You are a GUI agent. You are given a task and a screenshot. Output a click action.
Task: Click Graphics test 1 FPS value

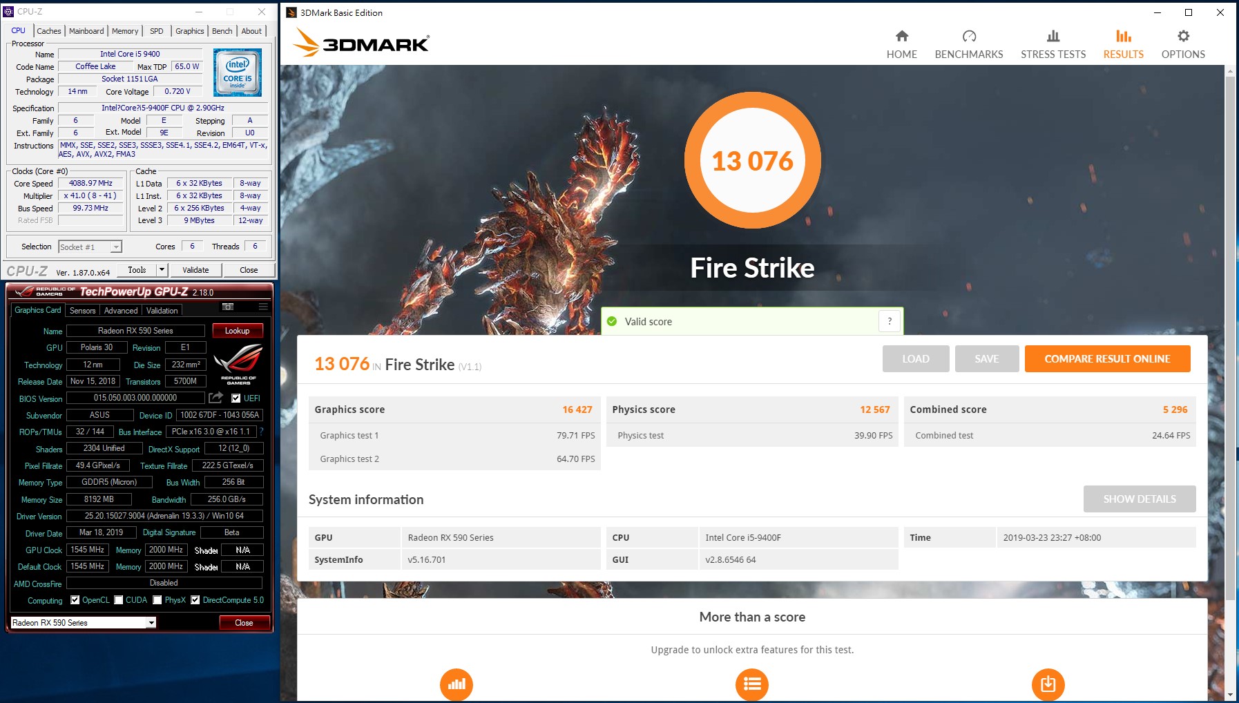(x=576, y=435)
